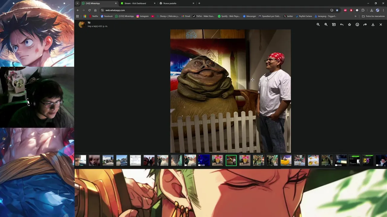Screen dimensions: 387x217
Task: Open the Gmail bookmark
Action: [186, 16]
